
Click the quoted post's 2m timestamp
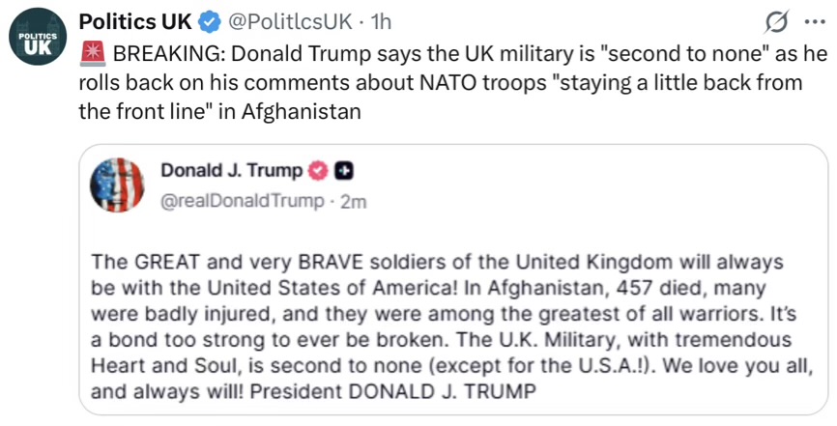pyautogui.click(x=354, y=201)
